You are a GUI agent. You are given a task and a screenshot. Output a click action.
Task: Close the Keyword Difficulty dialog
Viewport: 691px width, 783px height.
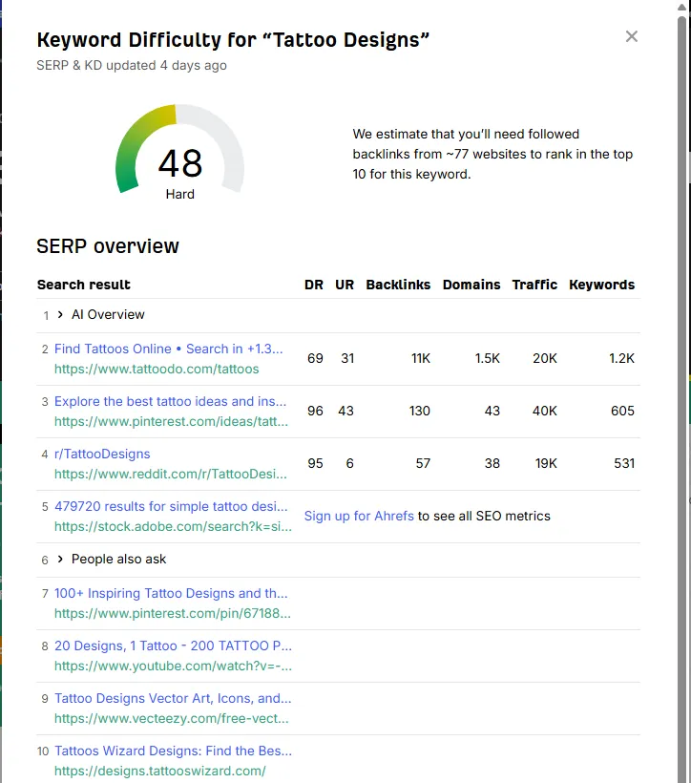(x=632, y=36)
